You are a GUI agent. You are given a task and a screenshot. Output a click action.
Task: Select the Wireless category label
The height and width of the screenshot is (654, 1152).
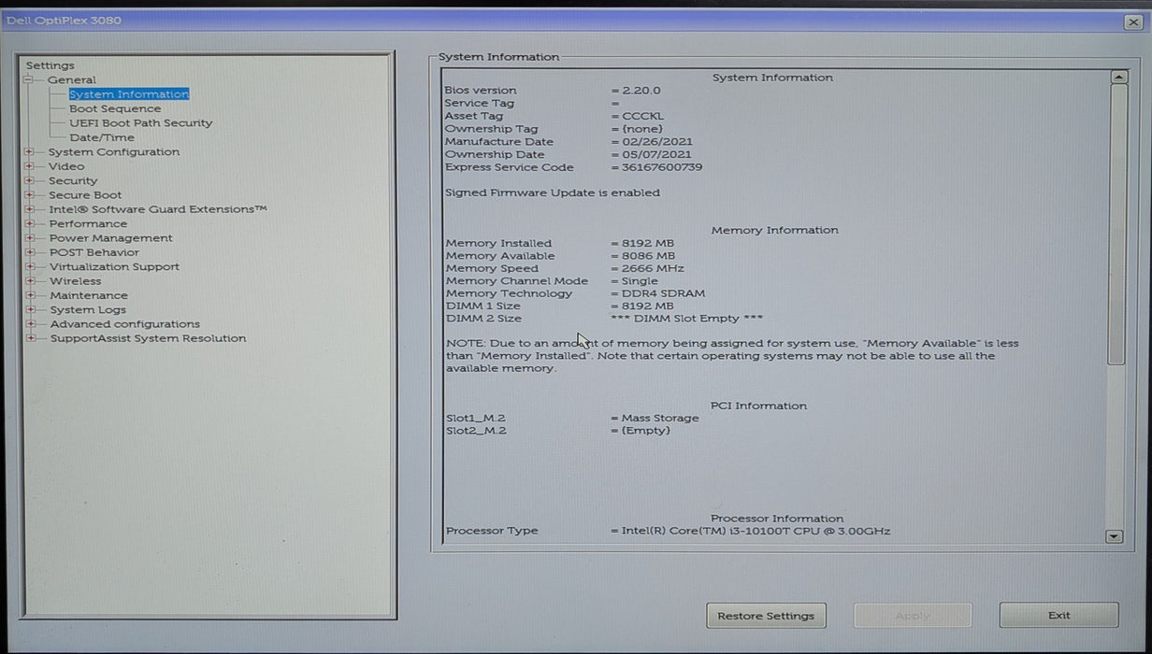(x=76, y=281)
